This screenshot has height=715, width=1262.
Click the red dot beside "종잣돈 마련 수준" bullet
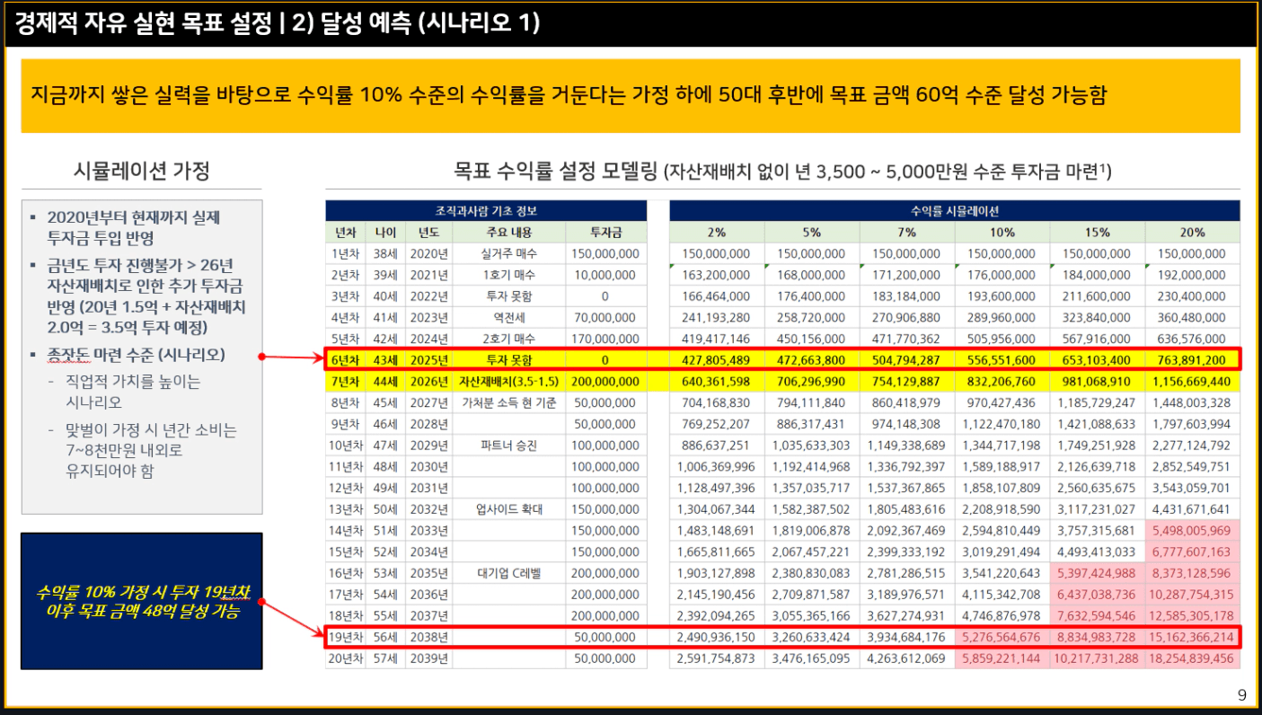click(x=261, y=357)
